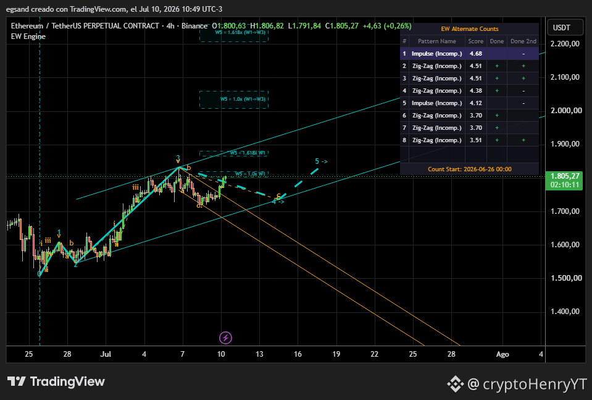Select row 8 Zig-Zag scored 3.51
This screenshot has width=592, height=400.
[469, 140]
